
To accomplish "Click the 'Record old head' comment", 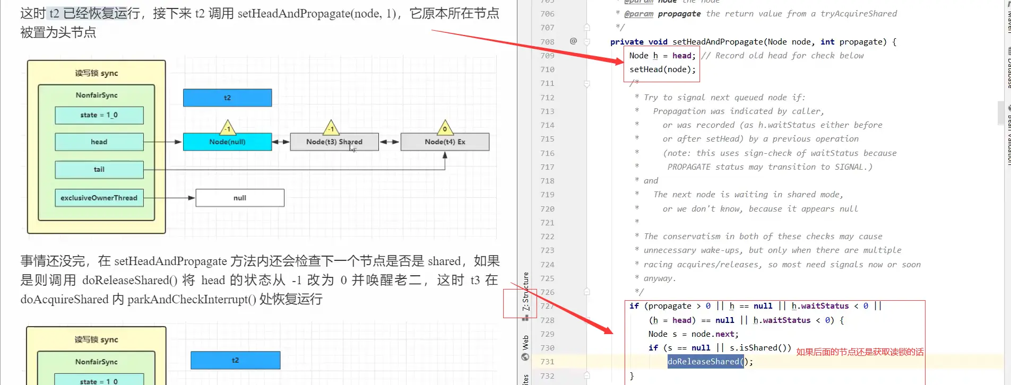I will pyautogui.click(x=782, y=56).
